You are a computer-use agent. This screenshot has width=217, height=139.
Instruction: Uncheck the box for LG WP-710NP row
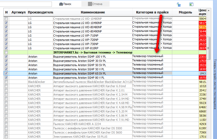[x=6, y=35]
